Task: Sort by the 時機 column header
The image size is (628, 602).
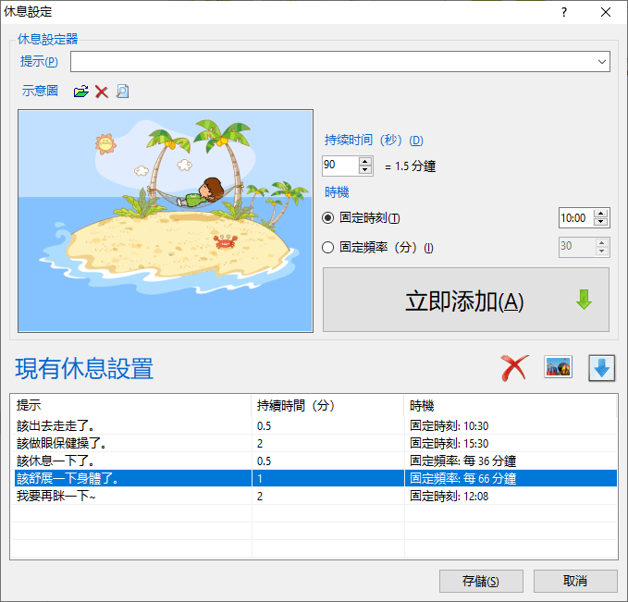Action: [511, 405]
